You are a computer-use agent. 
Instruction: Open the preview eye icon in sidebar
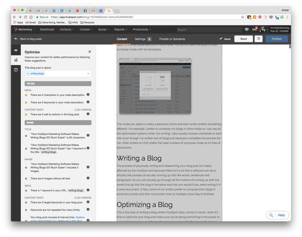tap(16, 50)
